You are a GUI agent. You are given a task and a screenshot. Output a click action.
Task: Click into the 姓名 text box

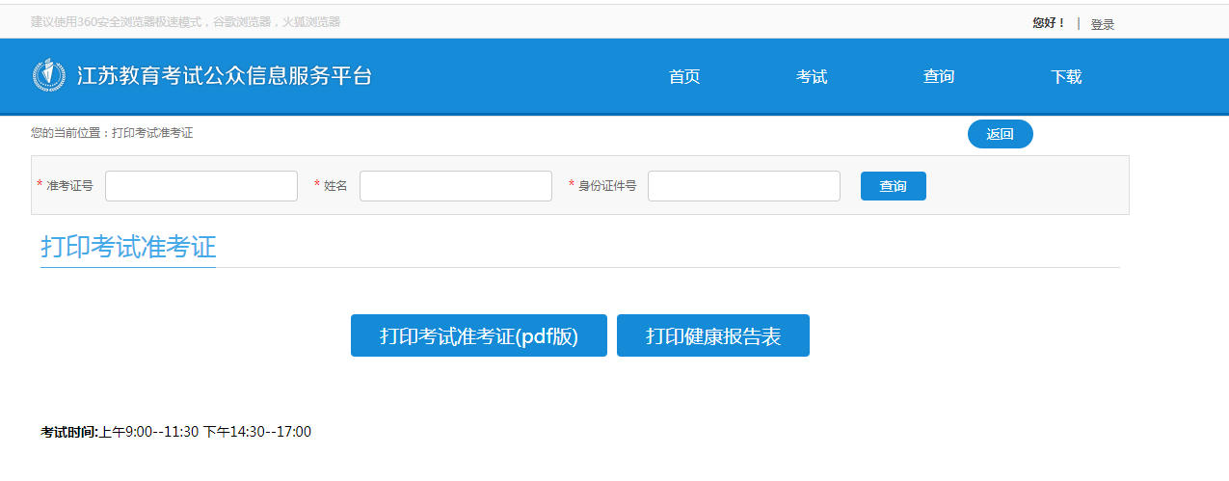tap(456, 186)
